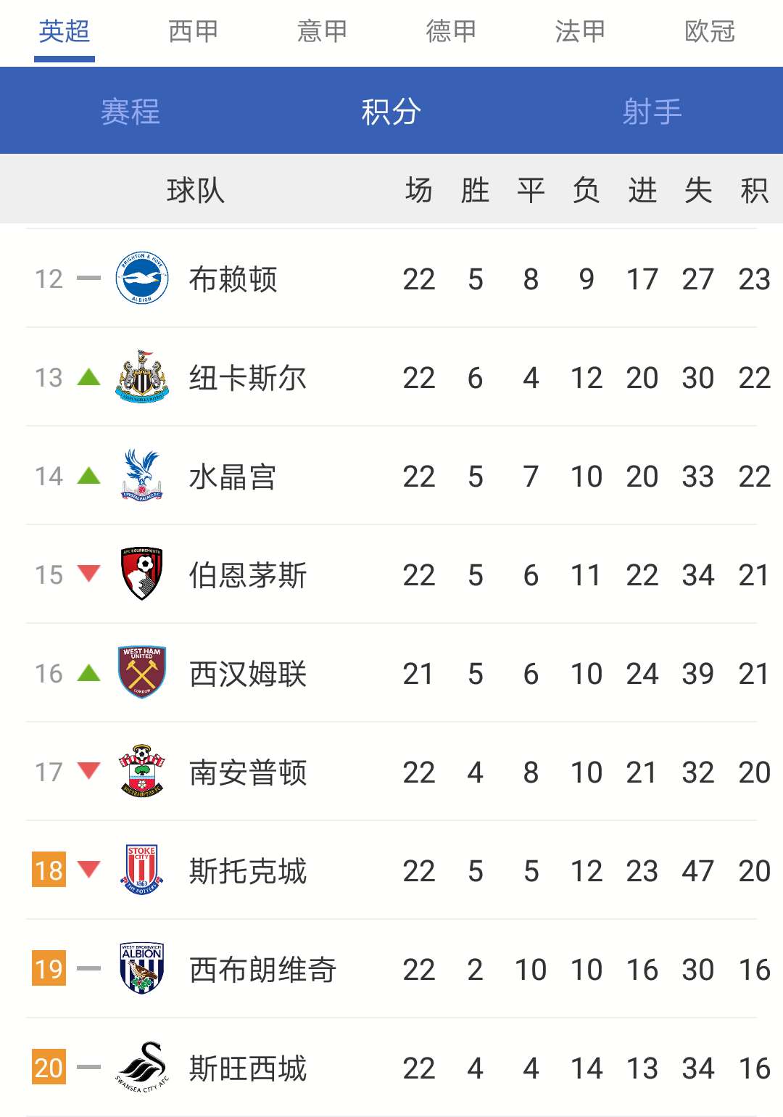The image size is (783, 1117).
Task: Switch to the 射手 (top scorers) tab
Action: [652, 111]
